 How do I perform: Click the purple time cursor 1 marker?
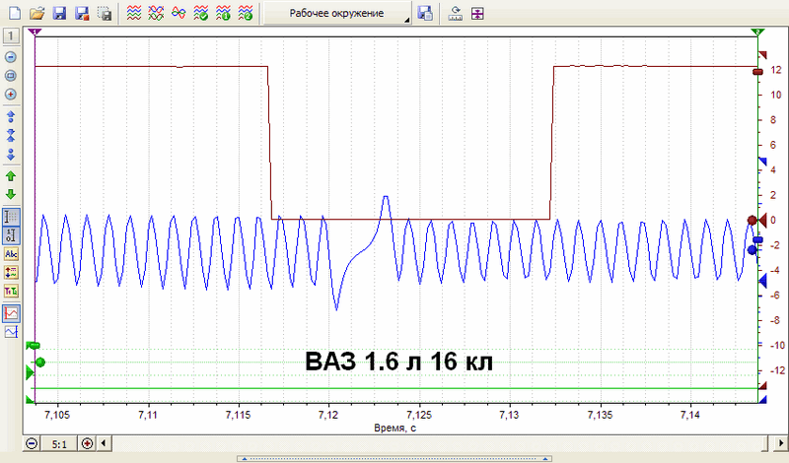point(35,33)
